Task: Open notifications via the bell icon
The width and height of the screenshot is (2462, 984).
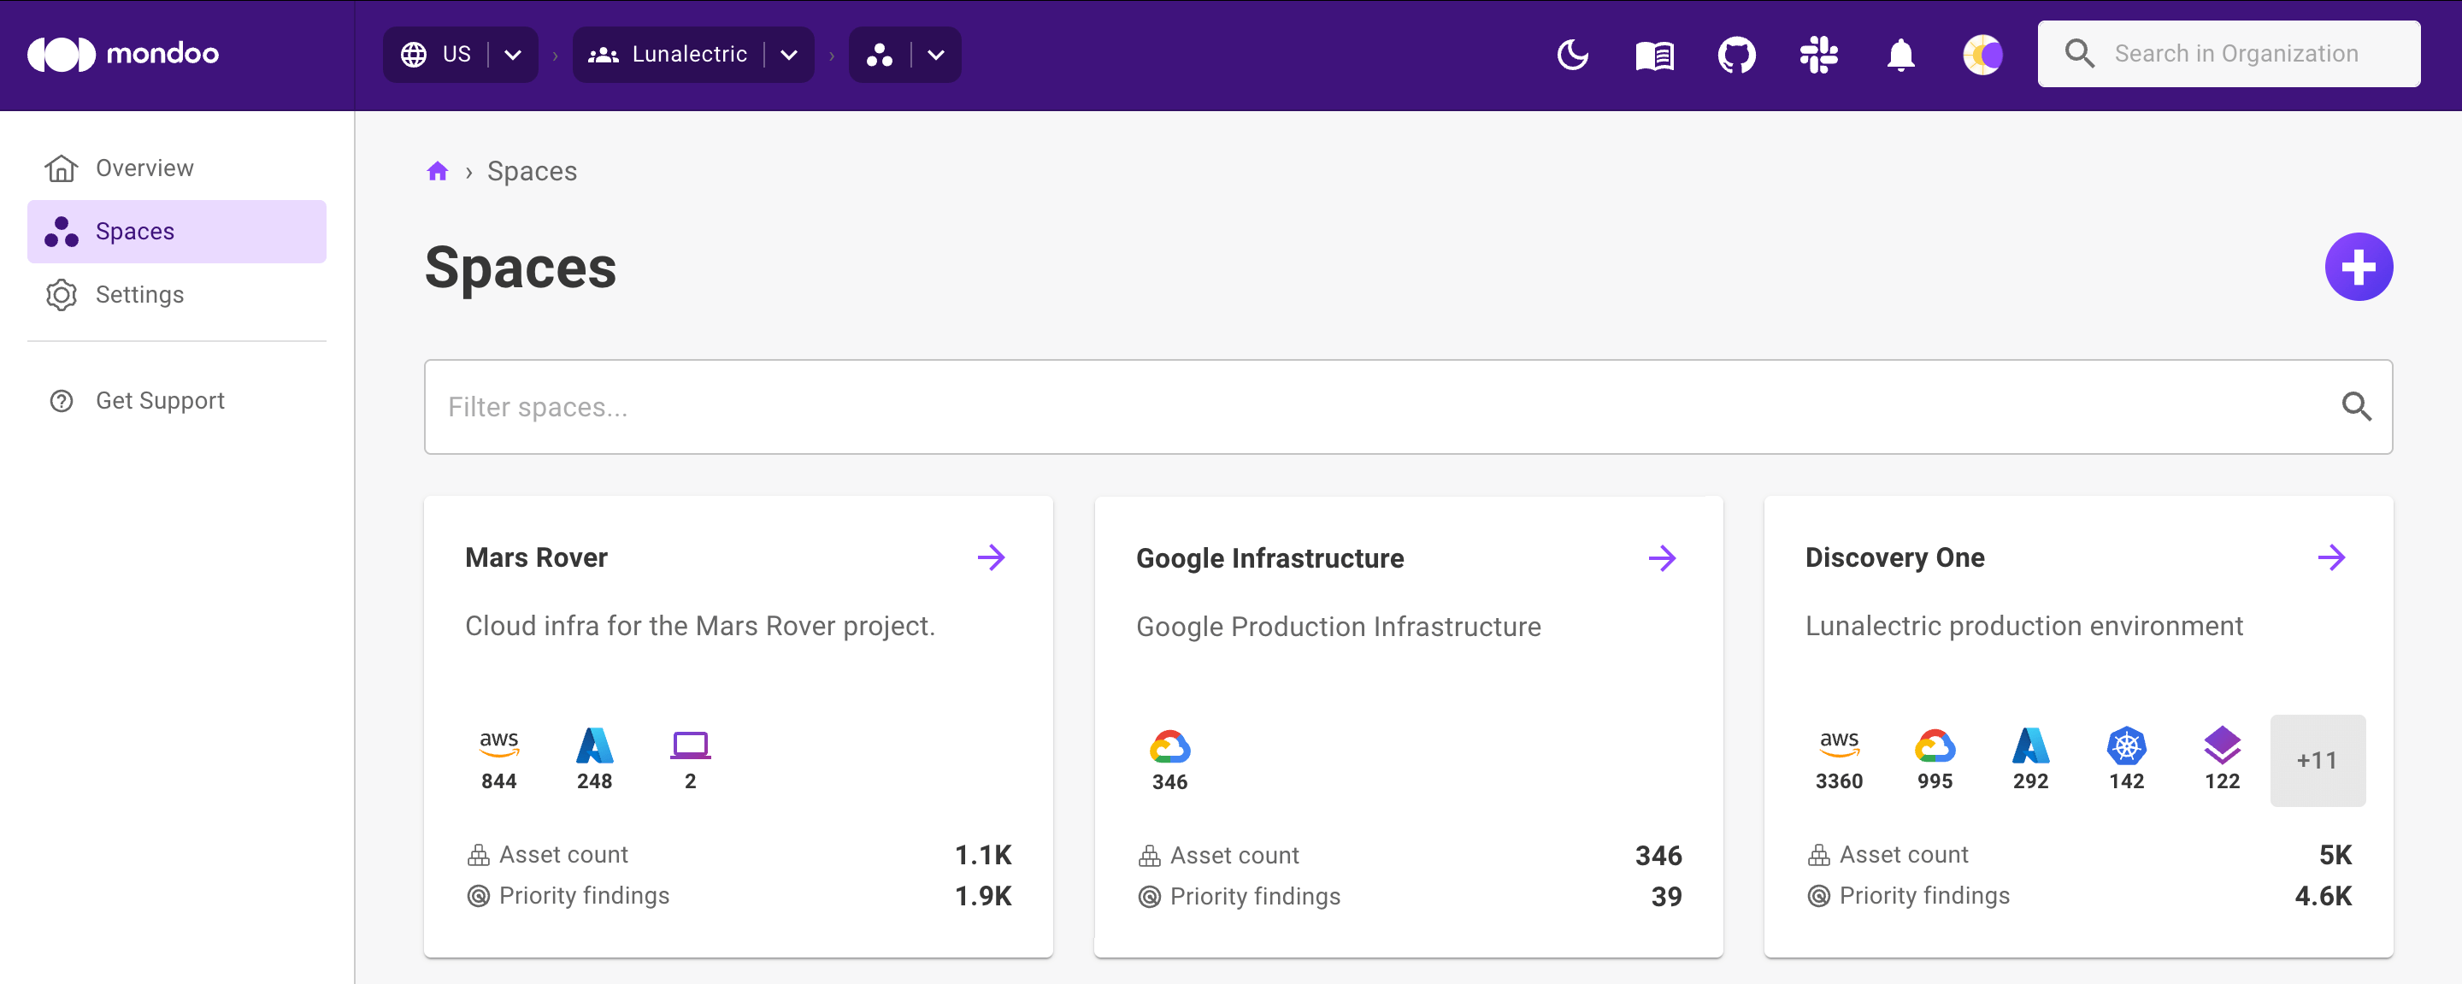Action: [1900, 55]
